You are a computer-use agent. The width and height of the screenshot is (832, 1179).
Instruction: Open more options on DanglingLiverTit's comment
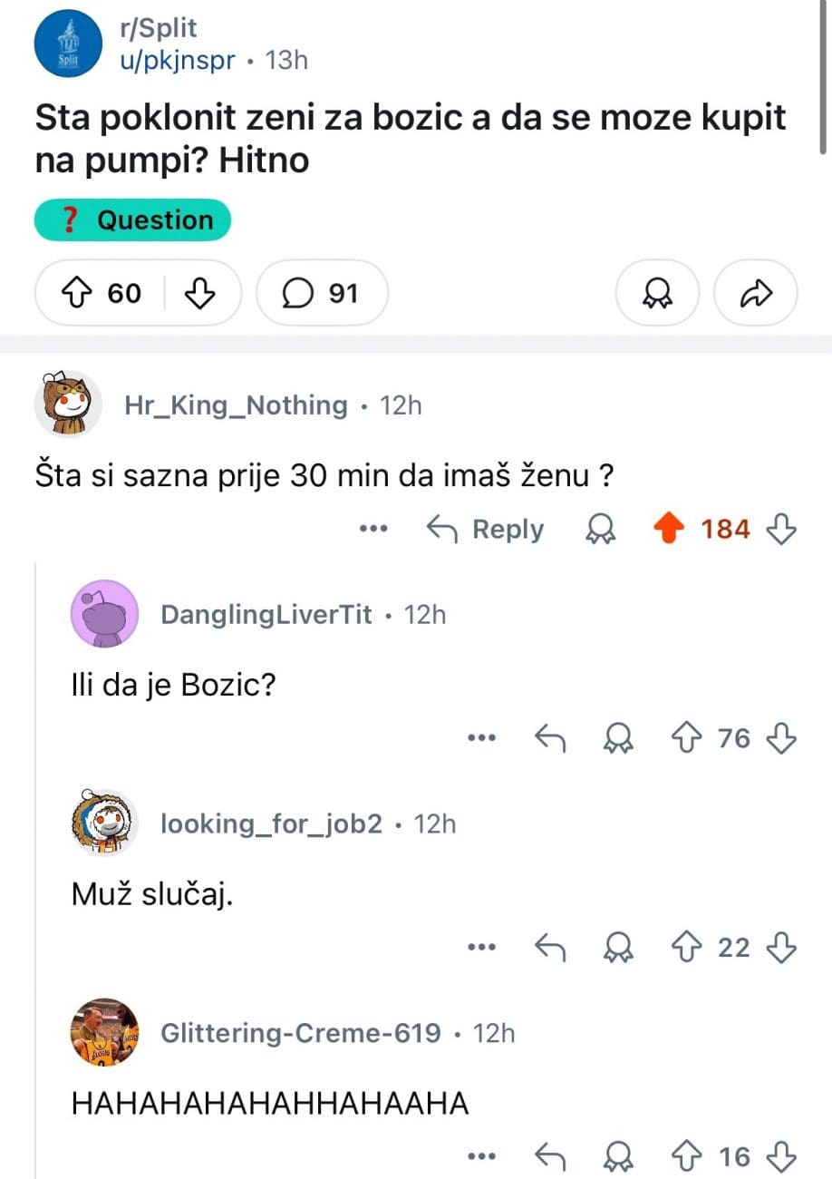(482, 739)
